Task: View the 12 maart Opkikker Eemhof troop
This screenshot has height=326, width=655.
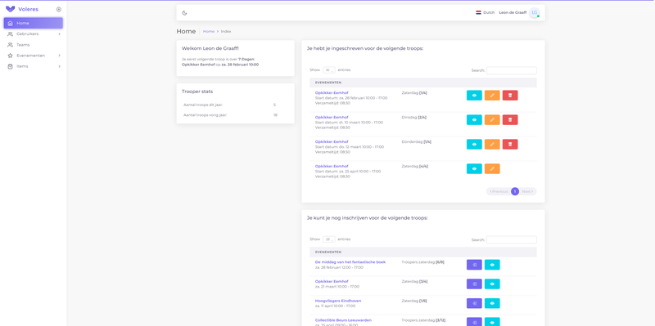Action: click(x=474, y=145)
